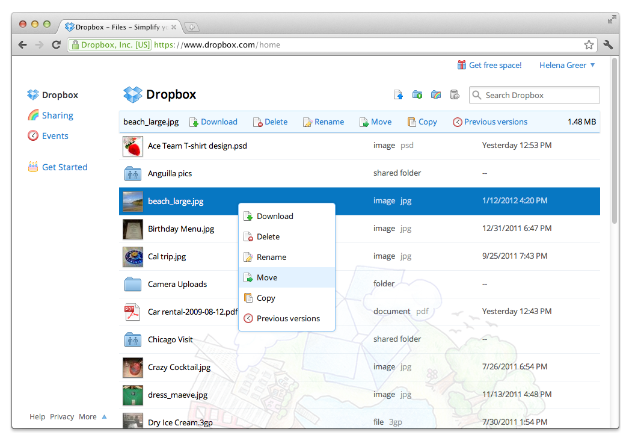
Task: Click the Get Started cake icon
Action: pyautogui.click(x=34, y=167)
